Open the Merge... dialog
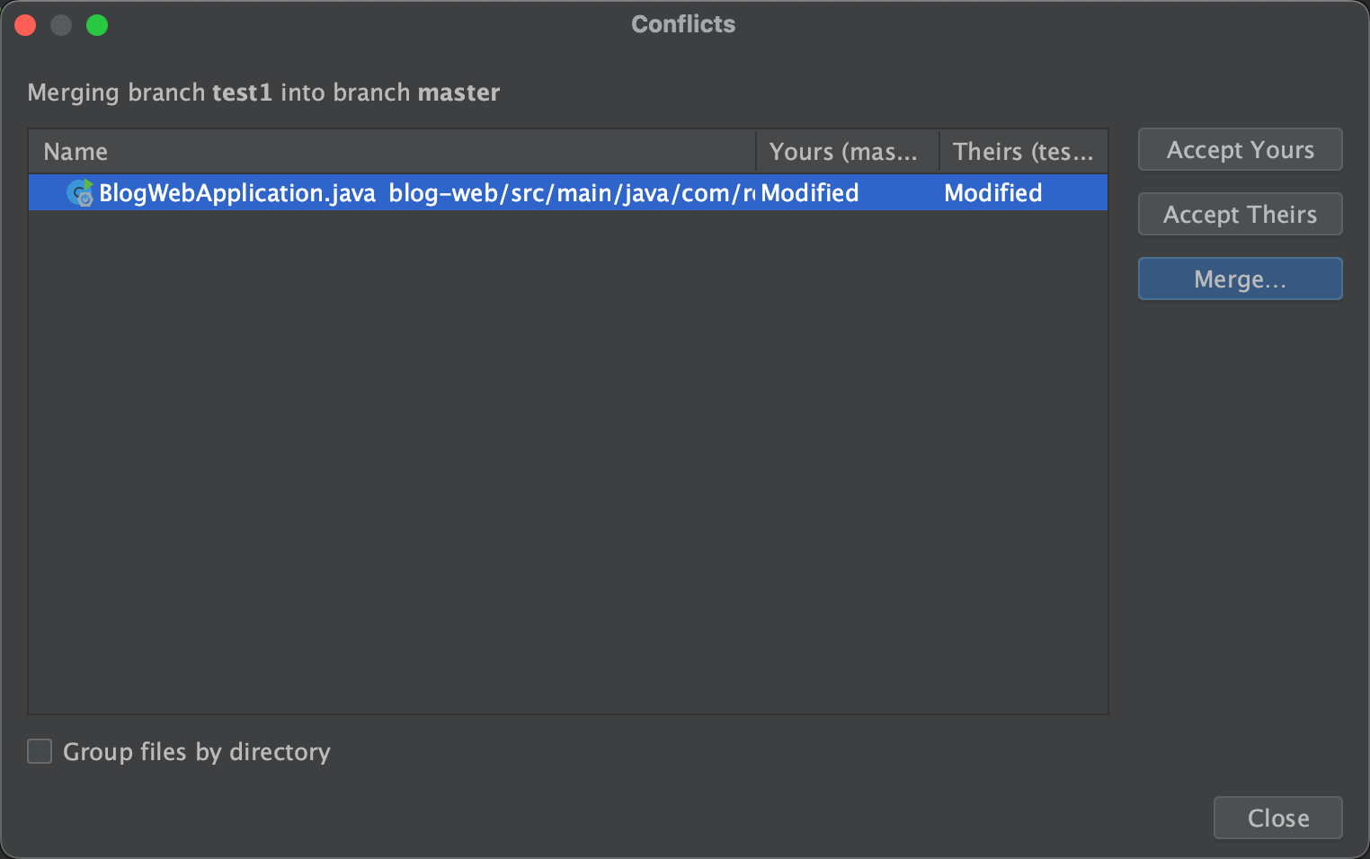The width and height of the screenshot is (1370, 859). [1240, 279]
